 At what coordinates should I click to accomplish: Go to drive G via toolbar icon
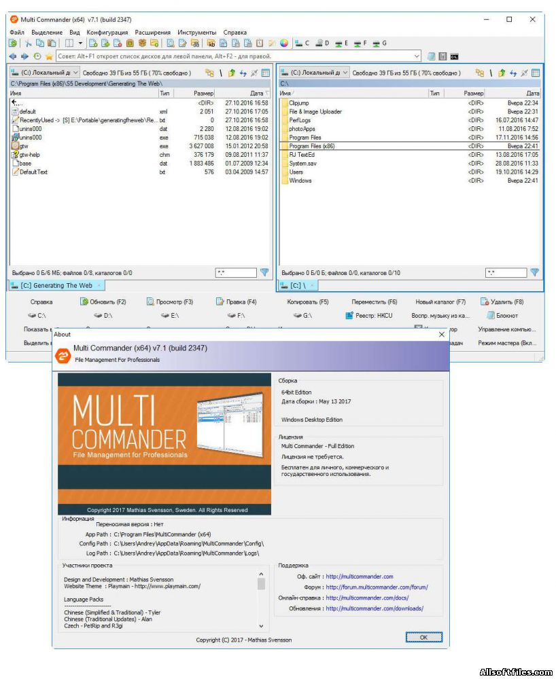click(380, 43)
